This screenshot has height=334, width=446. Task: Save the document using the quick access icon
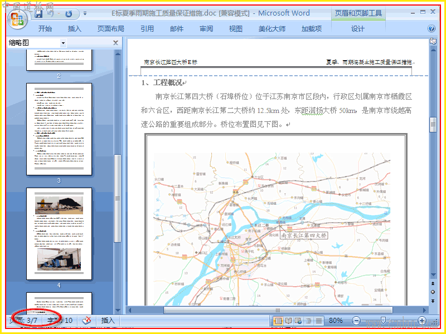38,13
